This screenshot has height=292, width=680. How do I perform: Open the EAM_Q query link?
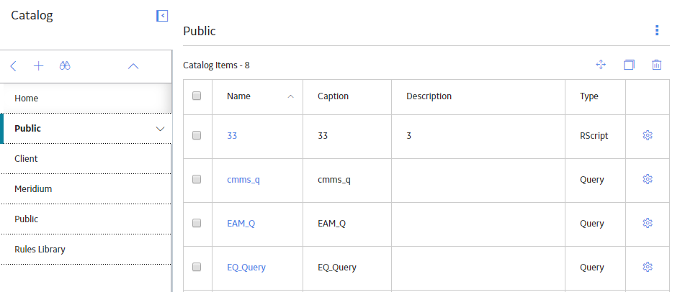(241, 224)
